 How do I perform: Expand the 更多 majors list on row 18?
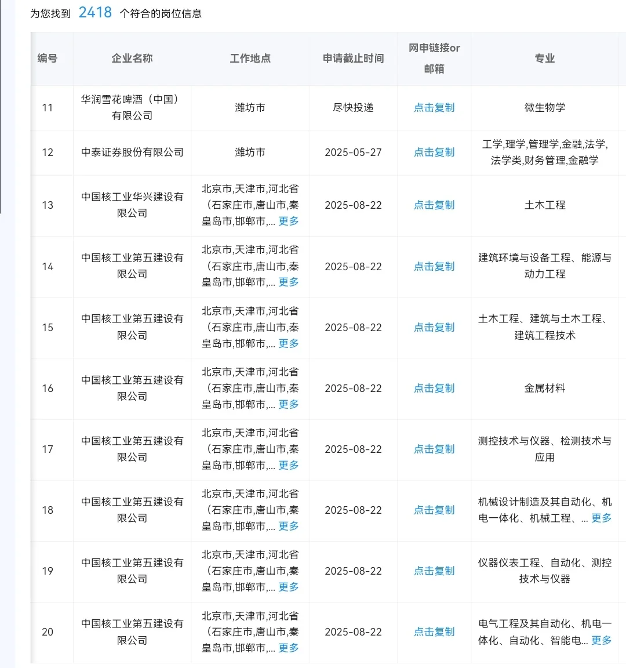click(x=601, y=519)
